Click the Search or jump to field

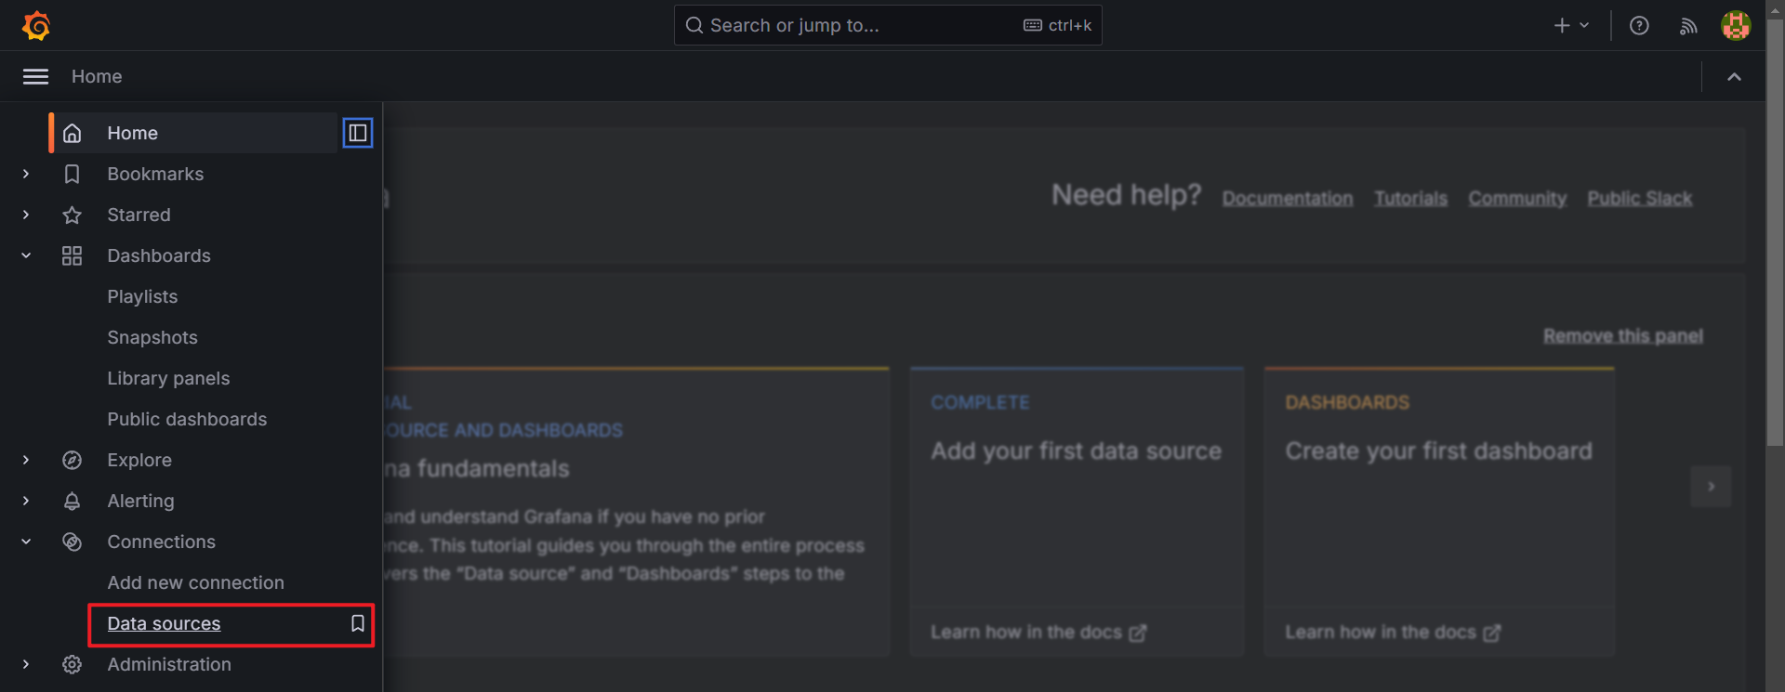point(888,25)
